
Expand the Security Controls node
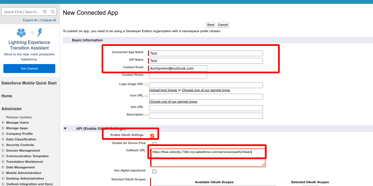3,145
